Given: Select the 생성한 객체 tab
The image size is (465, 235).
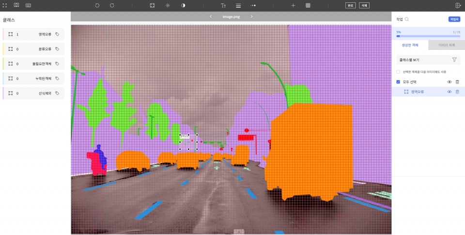Looking at the screenshot, I should [x=411, y=45].
